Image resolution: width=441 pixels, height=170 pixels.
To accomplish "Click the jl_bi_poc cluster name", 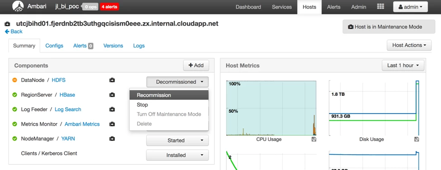I will point(67,7).
